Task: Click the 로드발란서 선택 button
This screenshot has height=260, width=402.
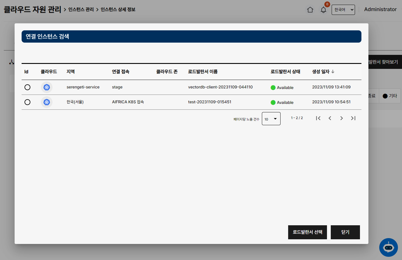Action: click(x=307, y=232)
